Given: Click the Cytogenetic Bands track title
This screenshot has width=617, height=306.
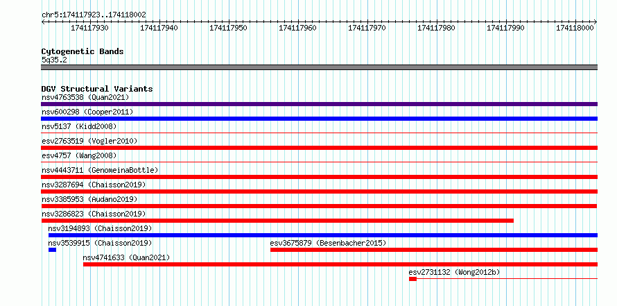Looking at the screenshot, I should (82, 51).
